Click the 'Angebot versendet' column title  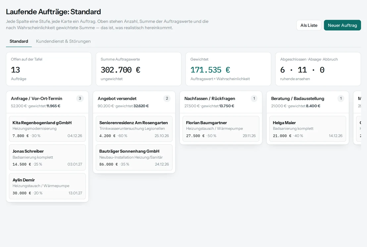[117, 98]
